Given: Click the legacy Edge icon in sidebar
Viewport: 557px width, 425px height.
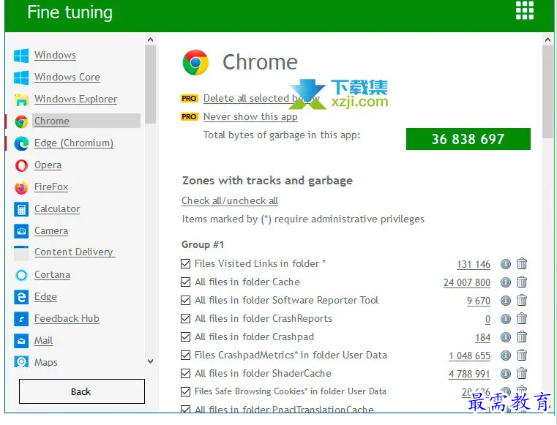Looking at the screenshot, I should pyautogui.click(x=21, y=297).
